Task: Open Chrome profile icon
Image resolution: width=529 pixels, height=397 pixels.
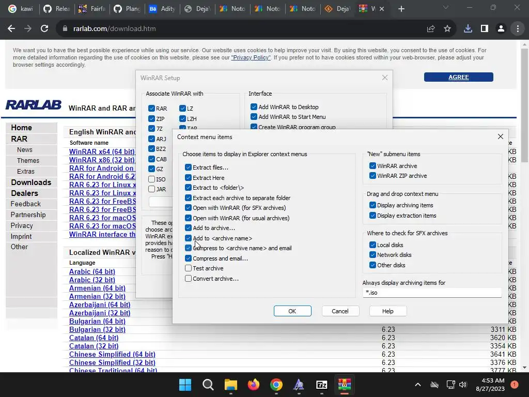Action: 501,29
